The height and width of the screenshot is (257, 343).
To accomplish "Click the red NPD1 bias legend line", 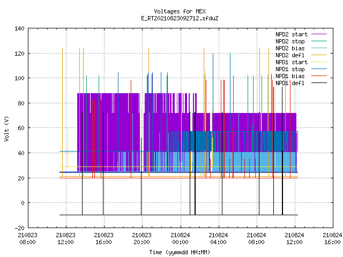I will point(319,76).
